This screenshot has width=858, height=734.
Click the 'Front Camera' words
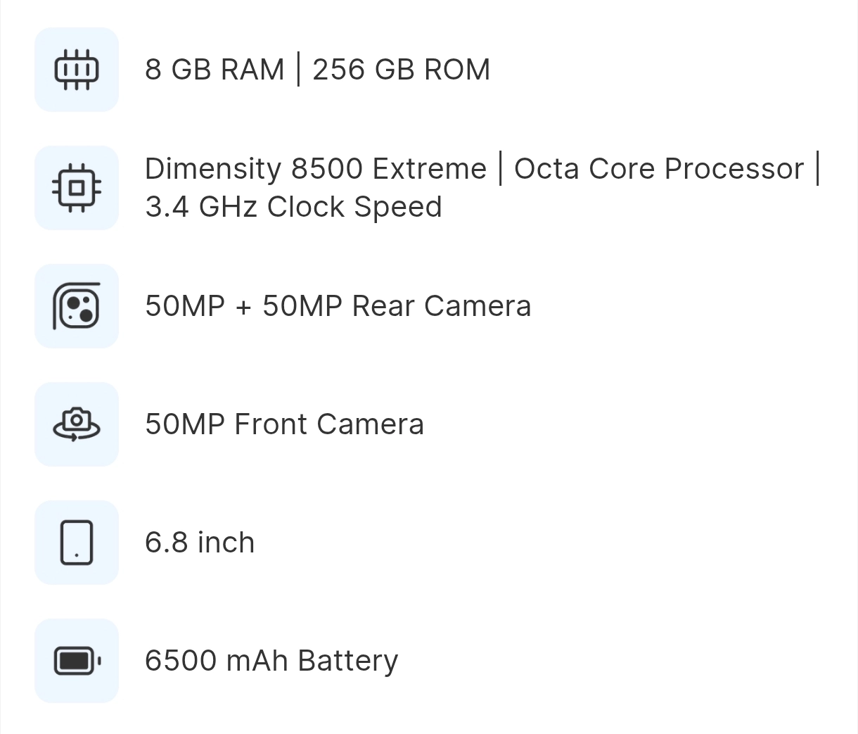(x=329, y=424)
